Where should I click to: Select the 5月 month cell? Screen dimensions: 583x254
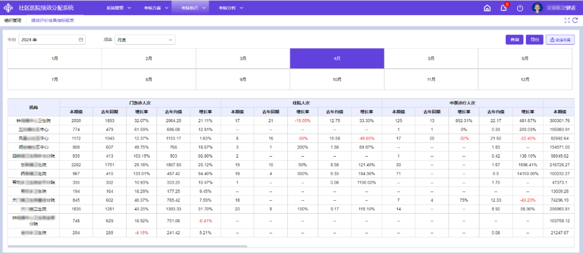pos(431,58)
